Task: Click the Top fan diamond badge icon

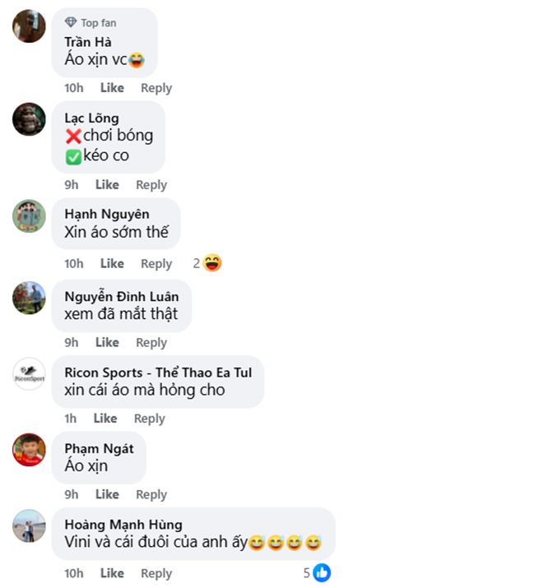Action: pyautogui.click(x=71, y=22)
